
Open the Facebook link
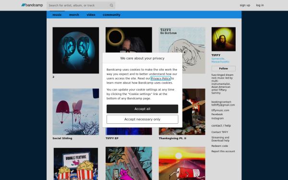pos(217,114)
